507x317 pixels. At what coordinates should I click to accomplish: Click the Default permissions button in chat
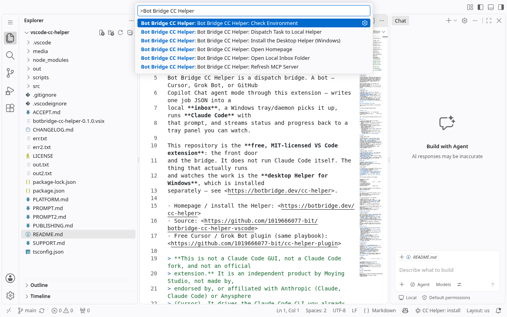446,298
